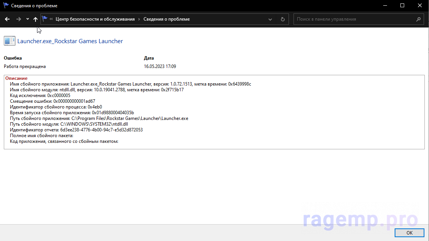Expand the hidden breadcrumb chevrons in address bar
Image resolution: width=429 pixels, height=241 pixels.
(51, 19)
